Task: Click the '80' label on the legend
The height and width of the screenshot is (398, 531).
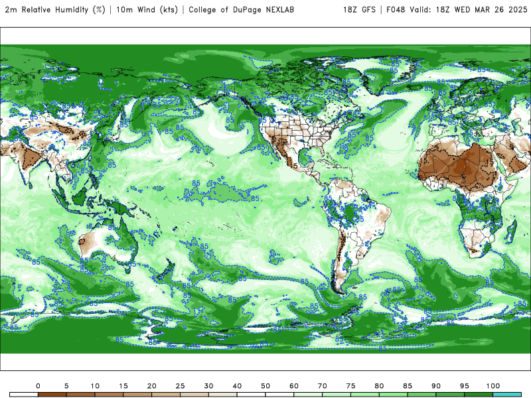Action: click(x=379, y=386)
